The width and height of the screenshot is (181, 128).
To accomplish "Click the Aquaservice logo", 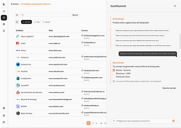I will 18,64.
